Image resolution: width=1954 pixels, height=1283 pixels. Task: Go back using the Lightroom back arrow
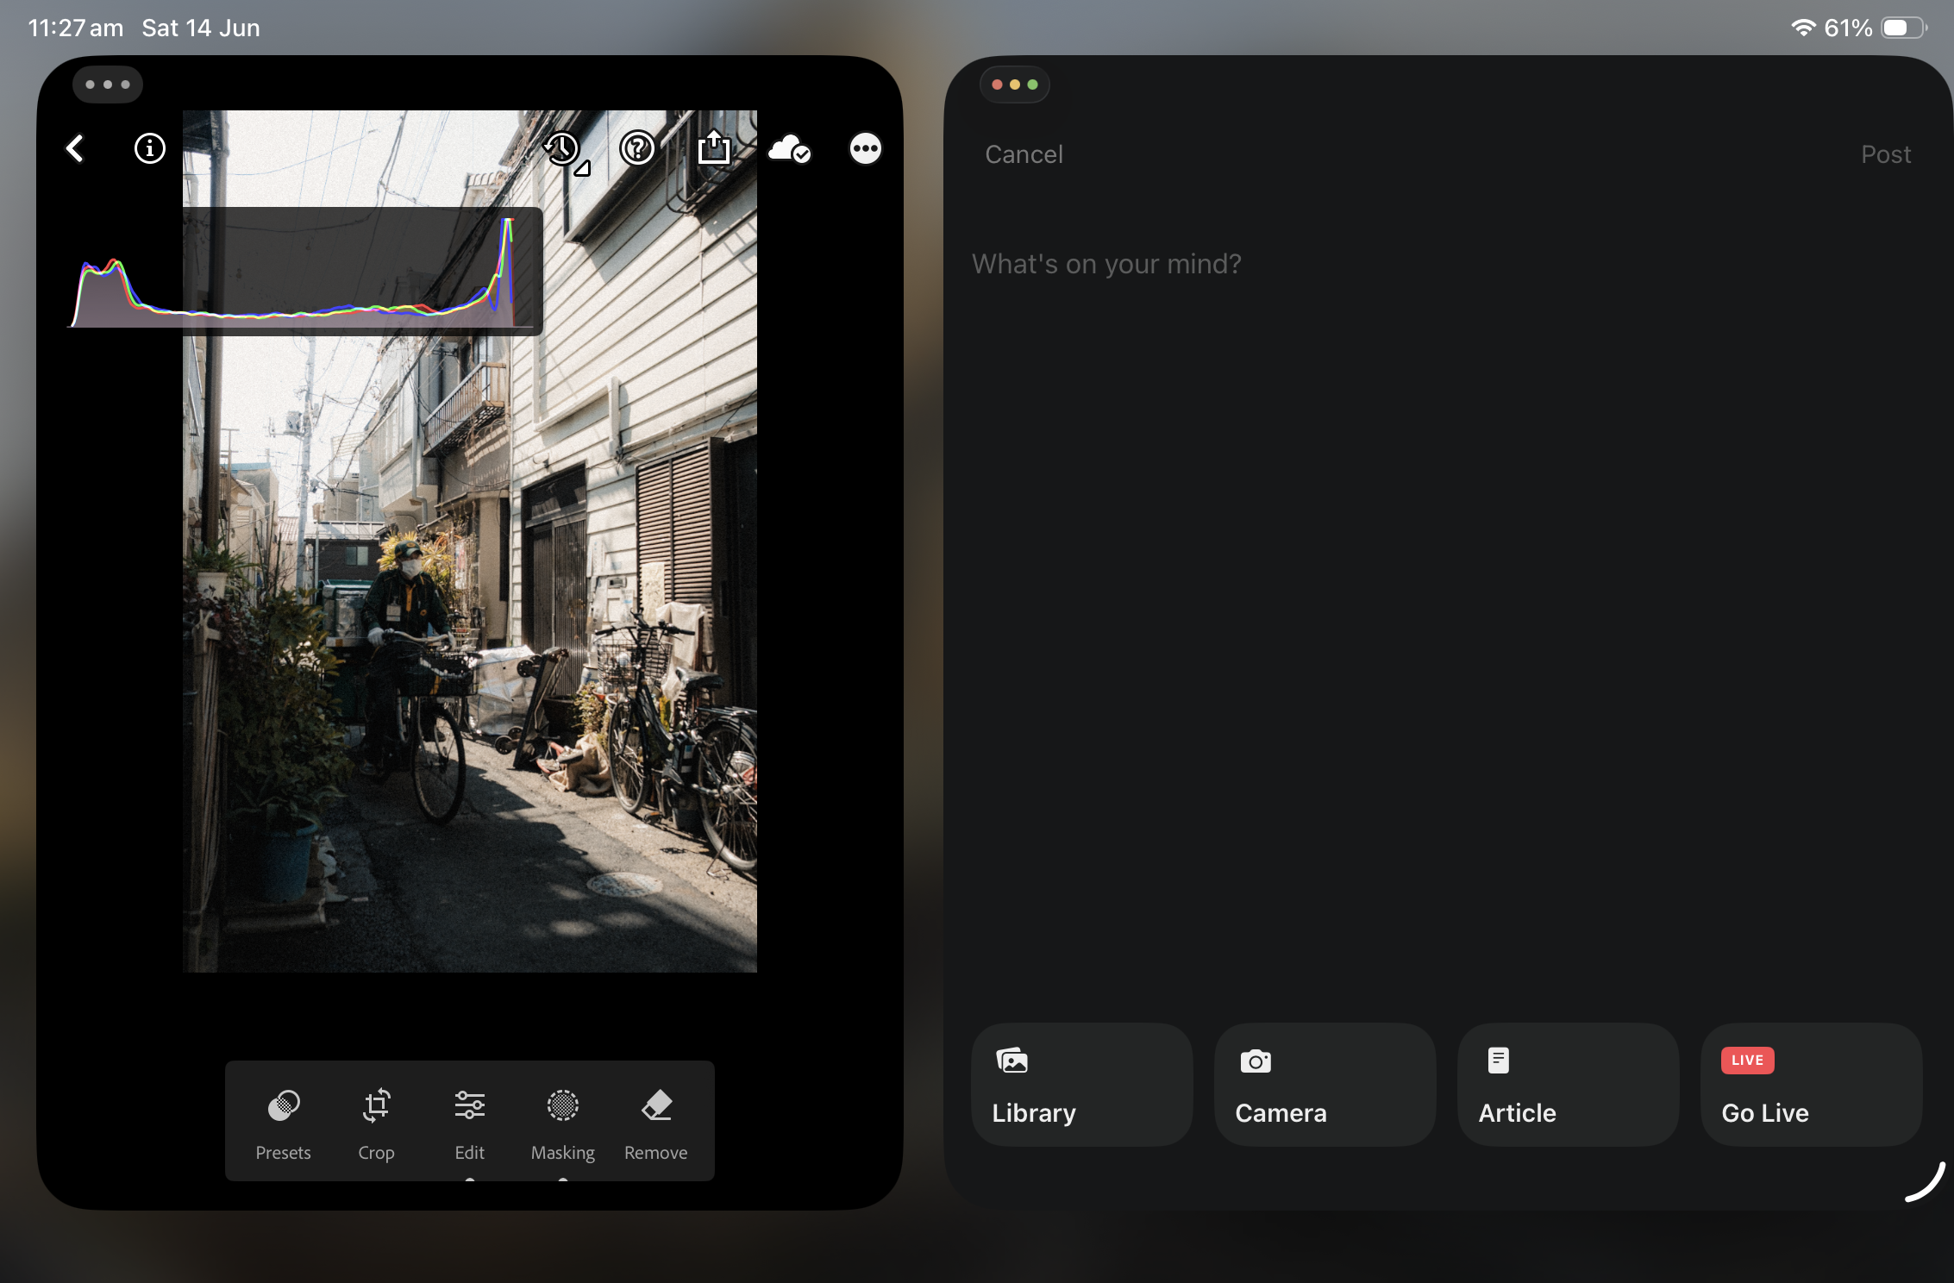click(75, 148)
